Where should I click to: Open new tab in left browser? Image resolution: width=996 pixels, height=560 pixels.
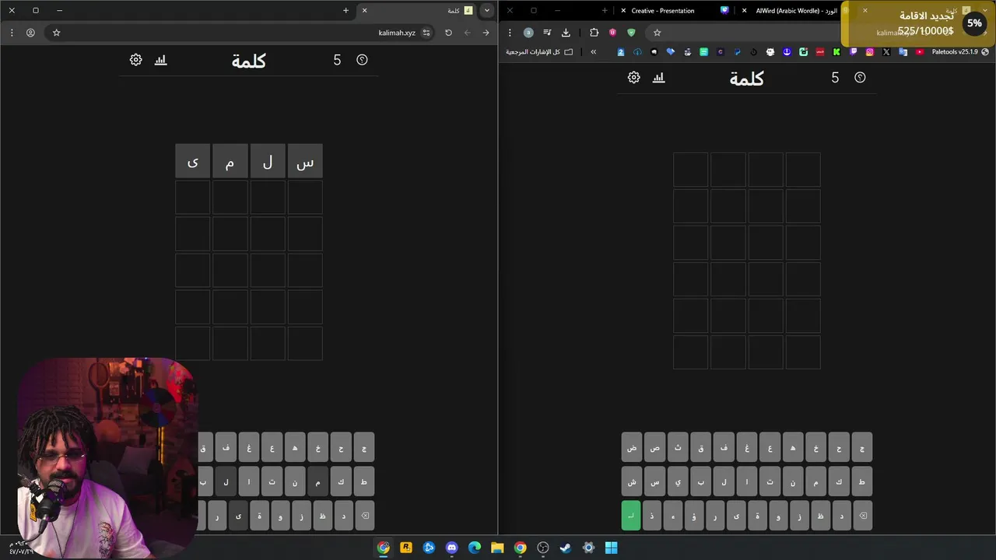pos(345,11)
